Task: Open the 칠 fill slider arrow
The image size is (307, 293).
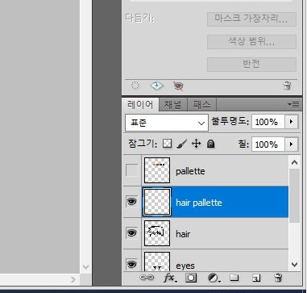Action: [292, 144]
